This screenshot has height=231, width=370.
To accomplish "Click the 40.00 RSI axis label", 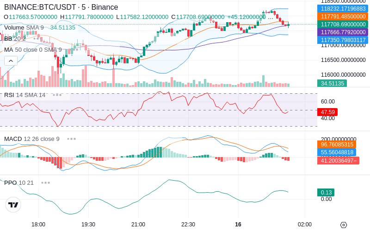I will click(x=328, y=118).
